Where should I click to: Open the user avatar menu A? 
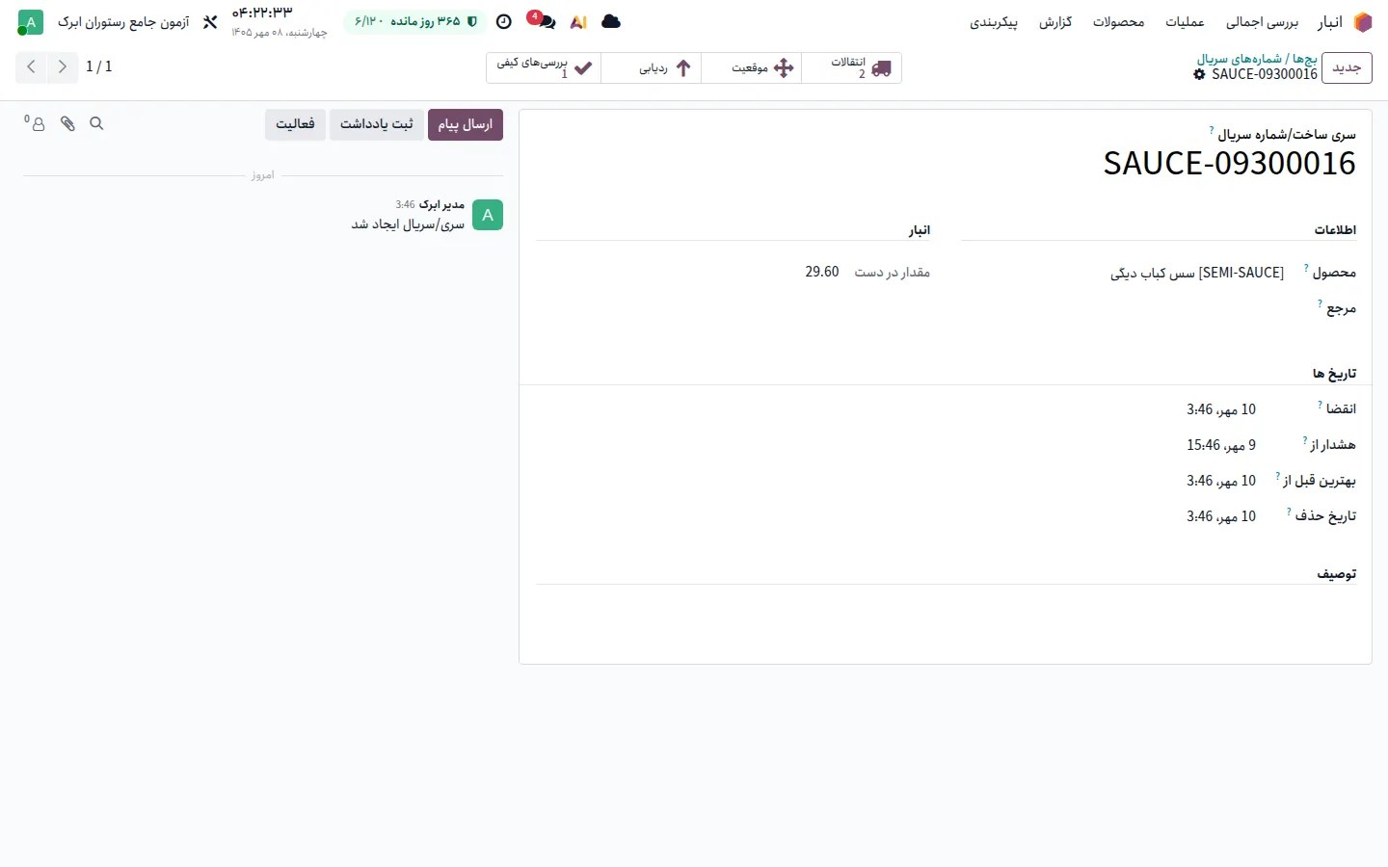31,22
